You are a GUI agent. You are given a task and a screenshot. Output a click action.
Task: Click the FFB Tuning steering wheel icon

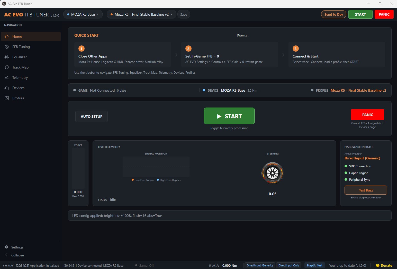click(x=7, y=47)
